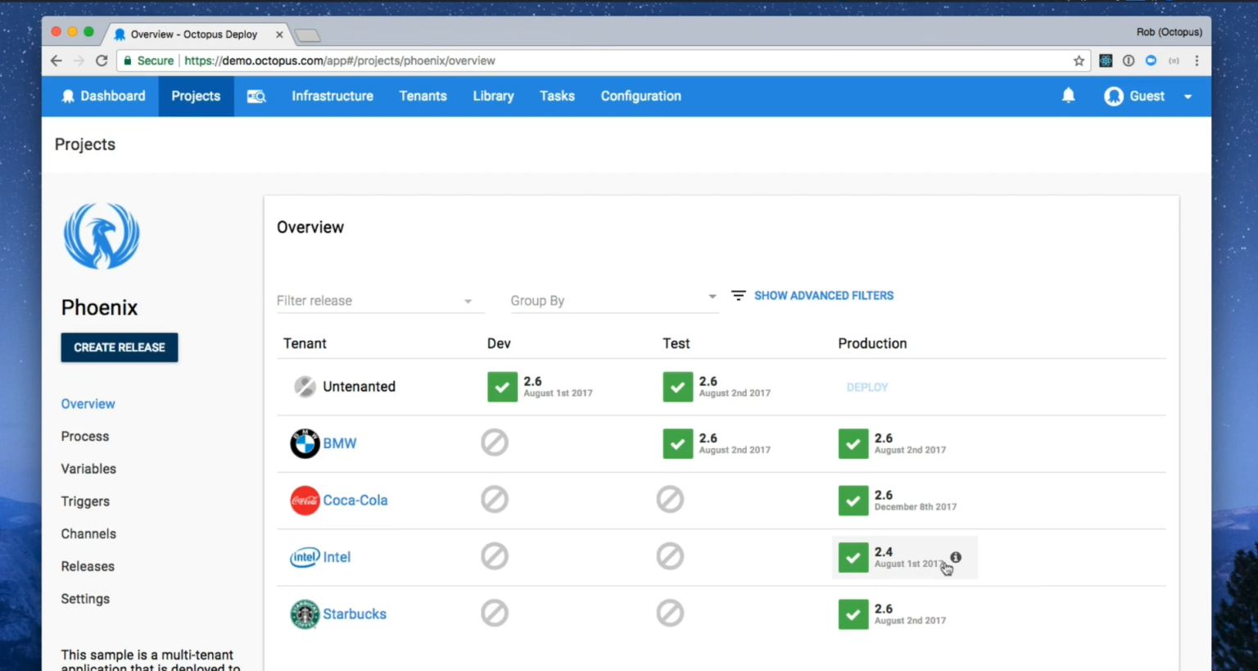The image size is (1258, 671).
Task: Click the green check for Intel Production deployment
Action: click(x=853, y=557)
